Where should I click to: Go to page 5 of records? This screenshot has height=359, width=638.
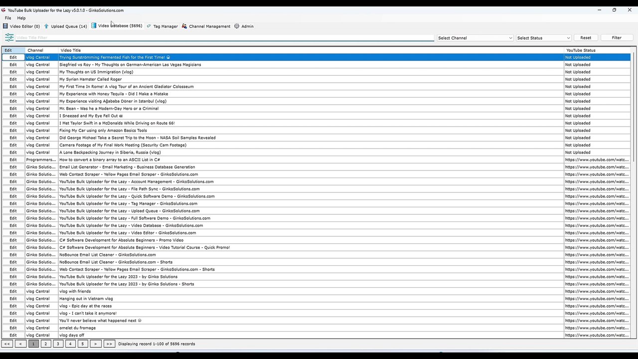[83, 344]
